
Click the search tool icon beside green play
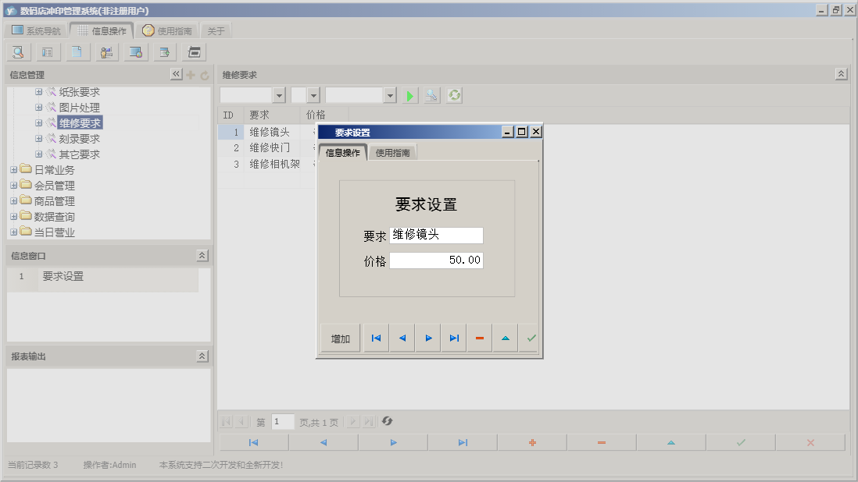432,95
